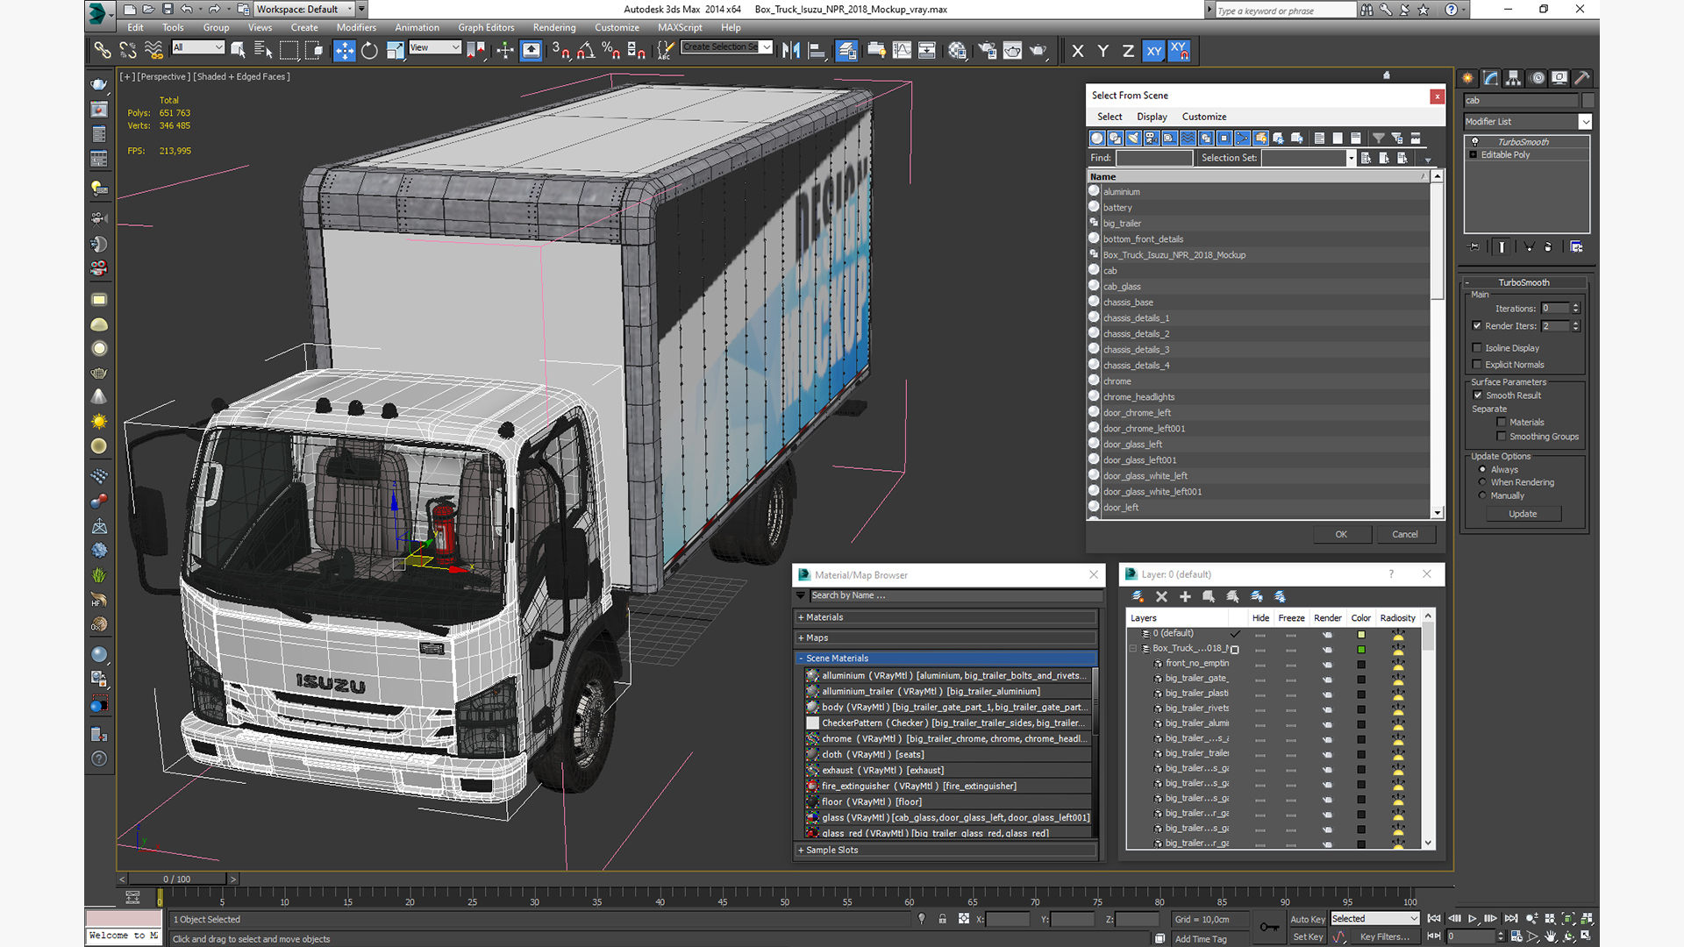Image resolution: width=1684 pixels, height=947 pixels.
Task: Click the Key Filters button
Action: 1385,937
